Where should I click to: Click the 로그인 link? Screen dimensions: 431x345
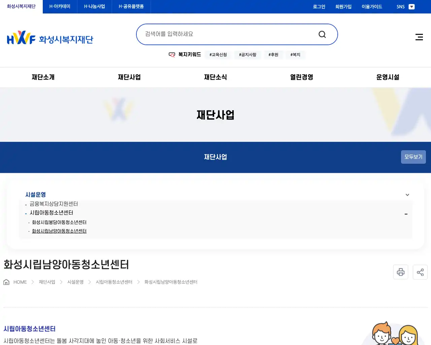click(319, 6)
